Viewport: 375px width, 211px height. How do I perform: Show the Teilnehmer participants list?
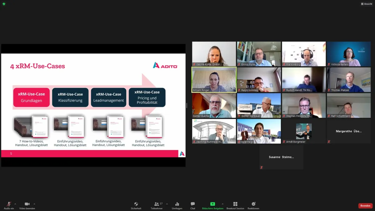tap(157, 204)
